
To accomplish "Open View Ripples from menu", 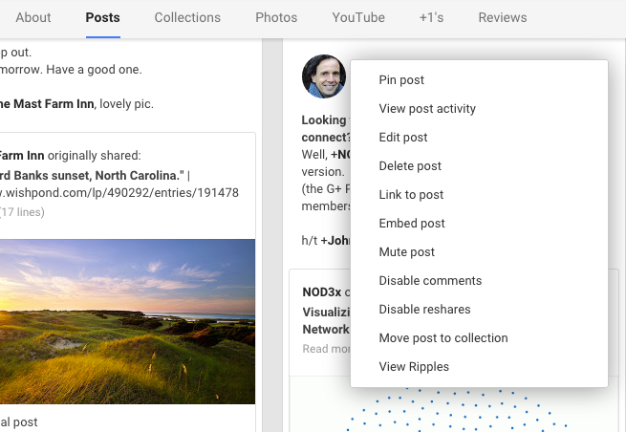I will point(479,367).
